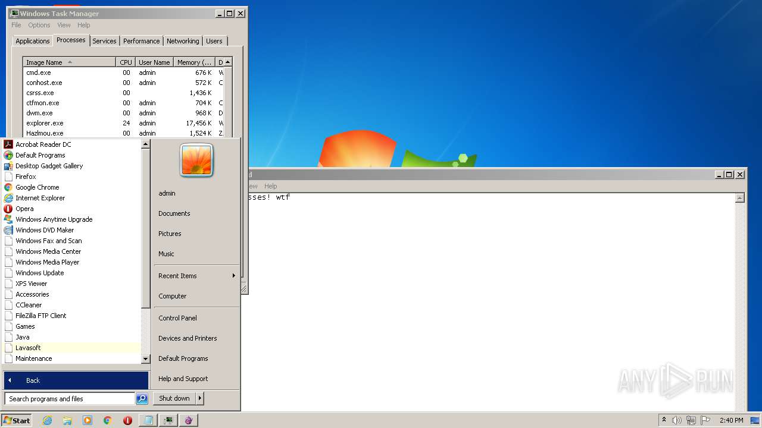Click the user account picture thumbnail
The image size is (762, 428).
tap(196, 160)
